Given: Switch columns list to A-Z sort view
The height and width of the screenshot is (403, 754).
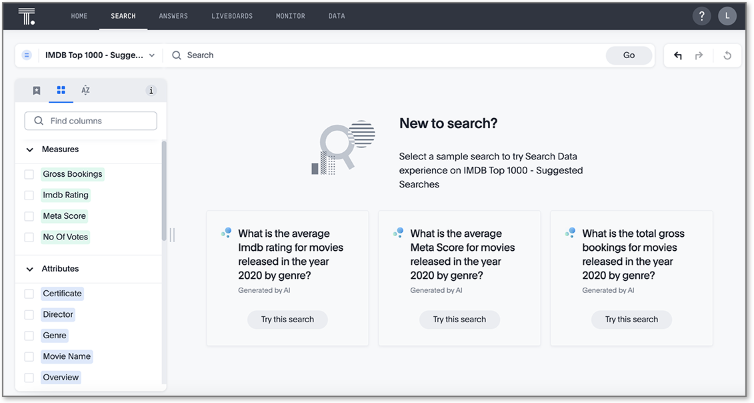Looking at the screenshot, I should click(x=85, y=90).
